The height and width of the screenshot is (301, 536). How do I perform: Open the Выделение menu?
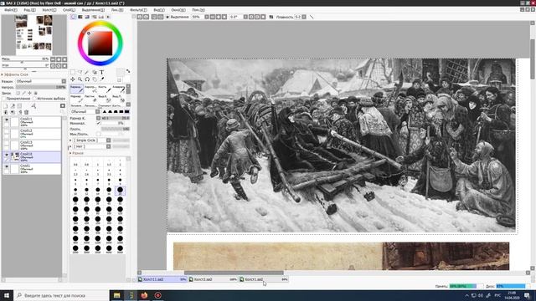(x=93, y=10)
